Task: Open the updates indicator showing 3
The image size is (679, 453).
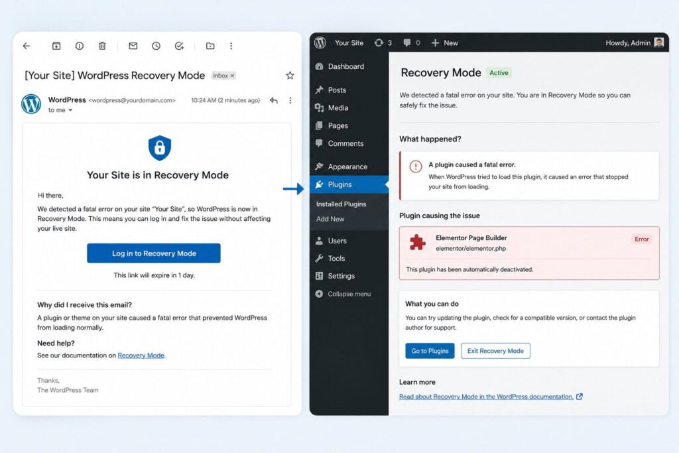Action: coord(383,43)
